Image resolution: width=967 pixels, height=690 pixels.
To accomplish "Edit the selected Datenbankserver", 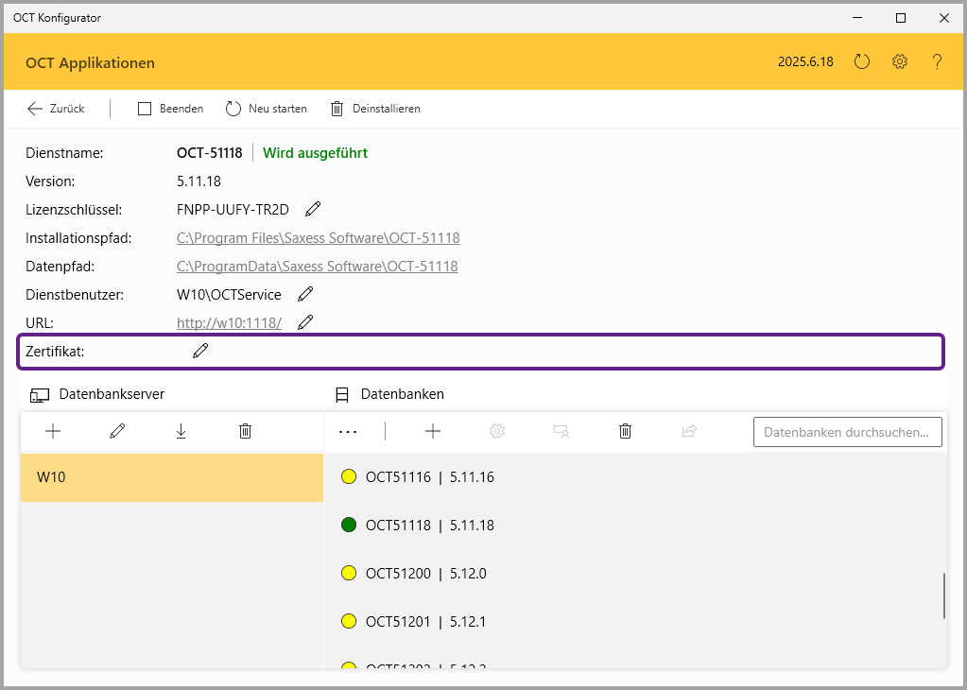I will point(117,431).
